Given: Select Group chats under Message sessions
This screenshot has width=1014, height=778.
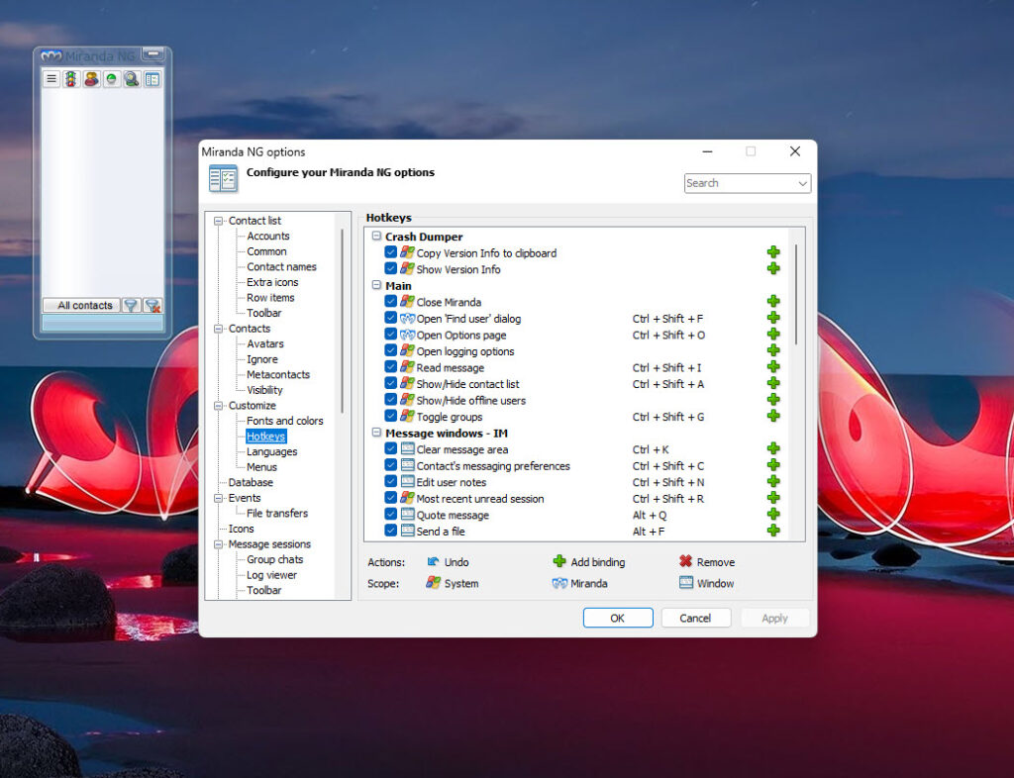Looking at the screenshot, I should (x=275, y=559).
